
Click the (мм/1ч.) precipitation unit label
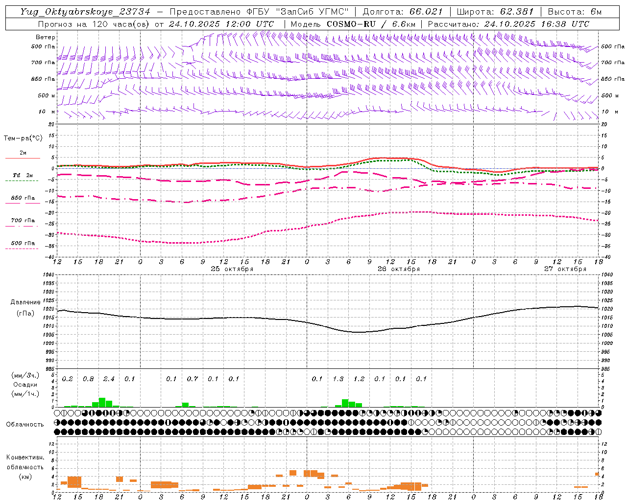[25, 394]
